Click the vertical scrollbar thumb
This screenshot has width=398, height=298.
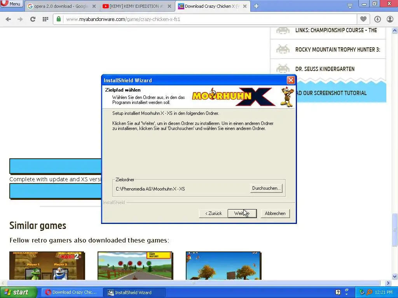pyautogui.click(x=395, y=230)
